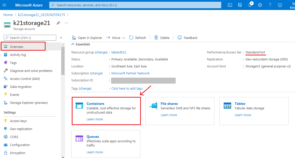Open the portal settings gear

tap(260, 5)
